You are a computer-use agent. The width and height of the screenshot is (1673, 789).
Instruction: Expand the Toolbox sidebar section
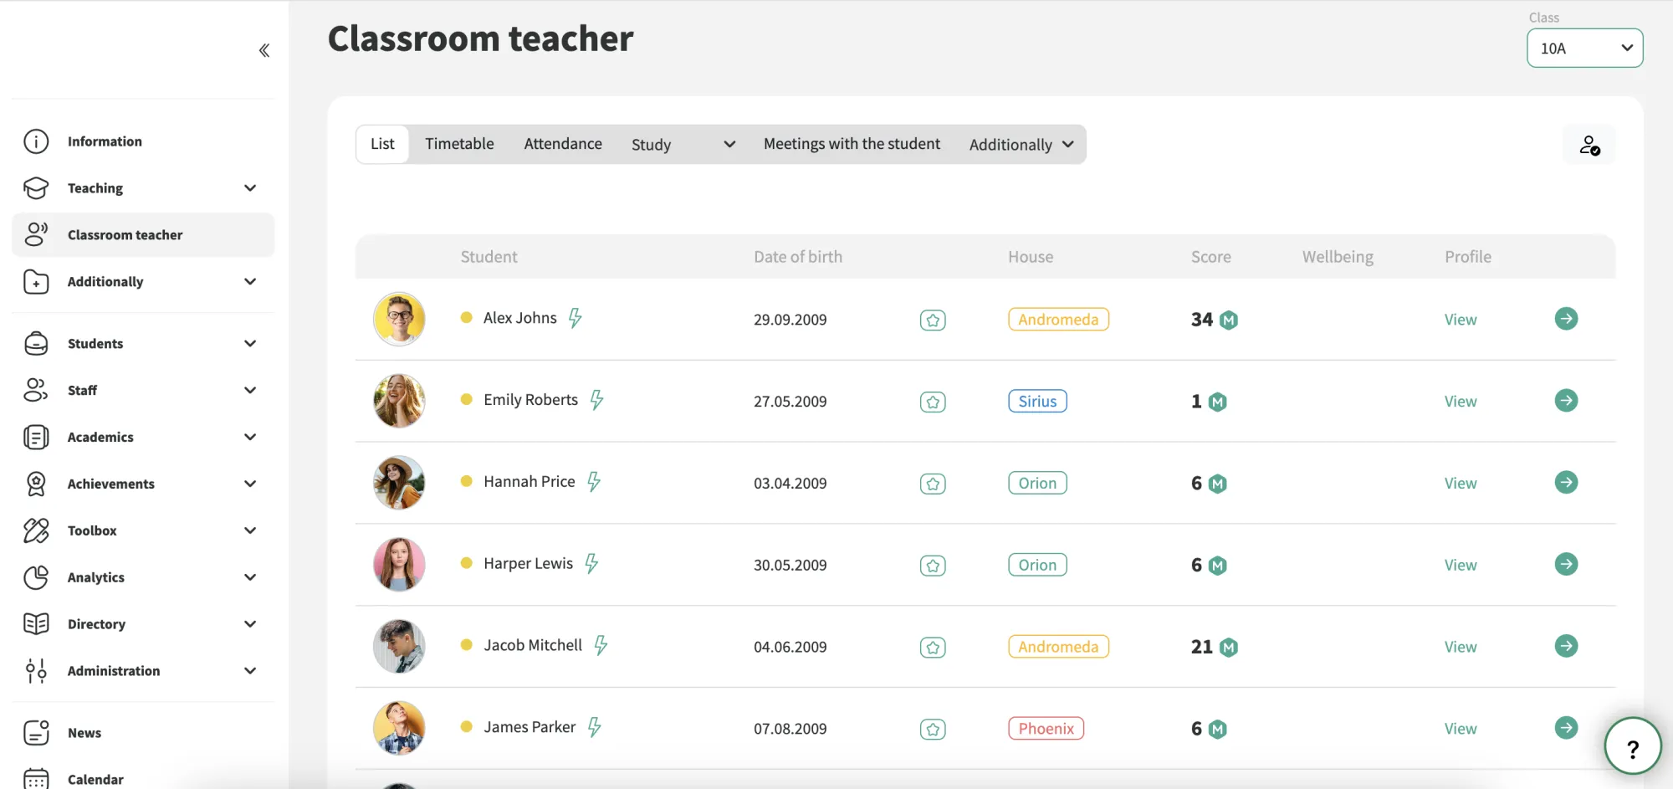tap(142, 531)
